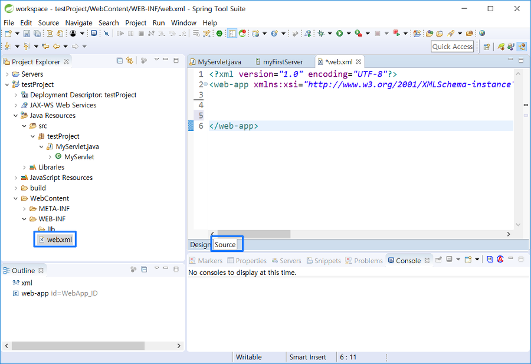531x364 pixels.
Task: Click the Debug bug icon
Action: (x=321, y=33)
